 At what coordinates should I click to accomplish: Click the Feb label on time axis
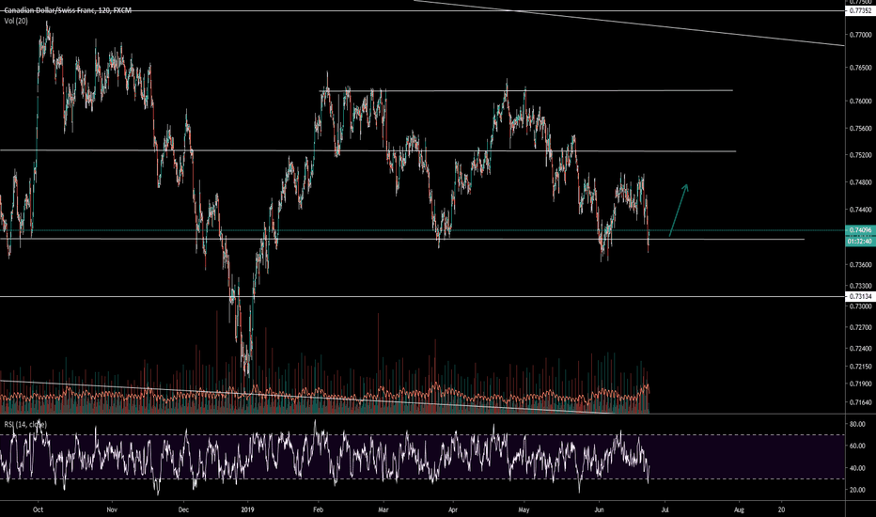click(x=318, y=509)
